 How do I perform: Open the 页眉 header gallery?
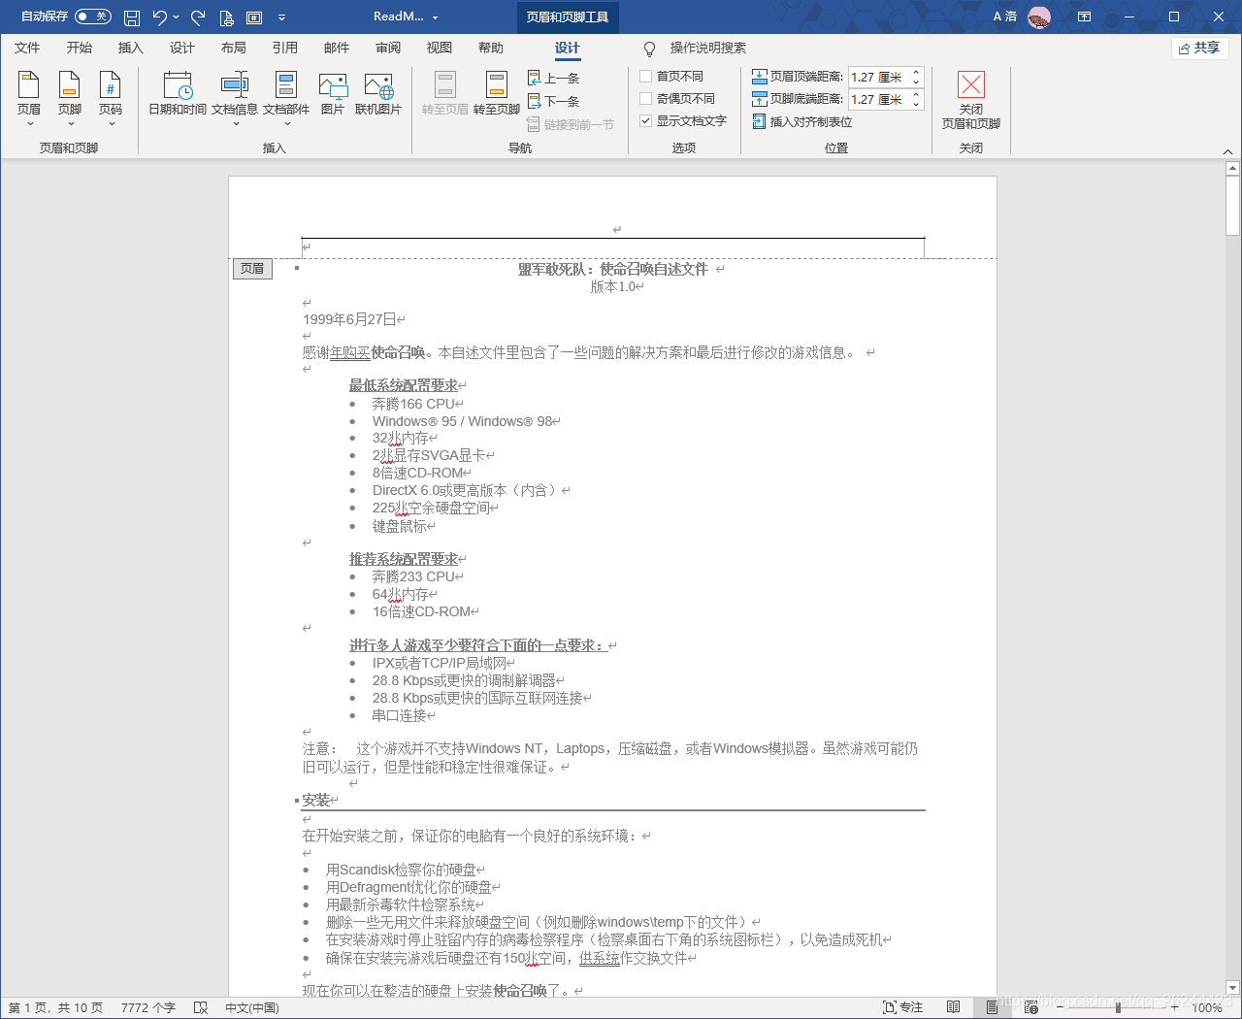tap(29, 99)
